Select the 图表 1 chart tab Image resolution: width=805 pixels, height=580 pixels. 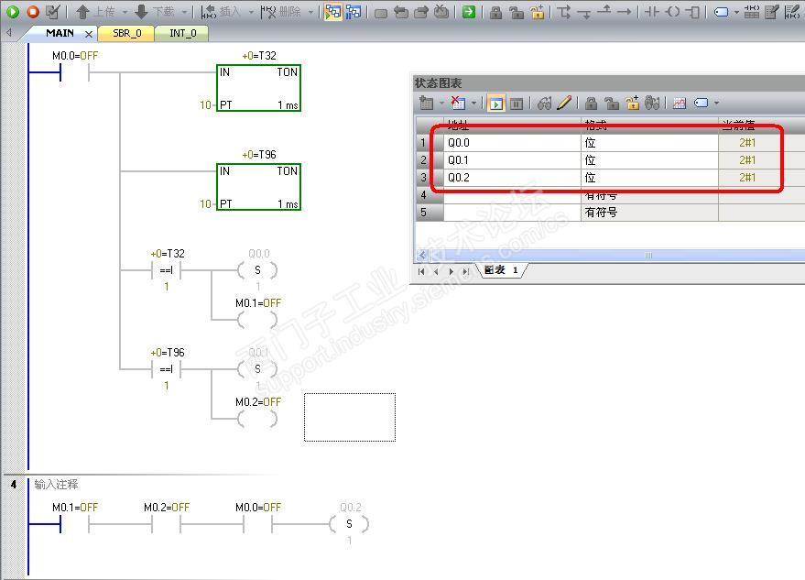click(501, 270)
